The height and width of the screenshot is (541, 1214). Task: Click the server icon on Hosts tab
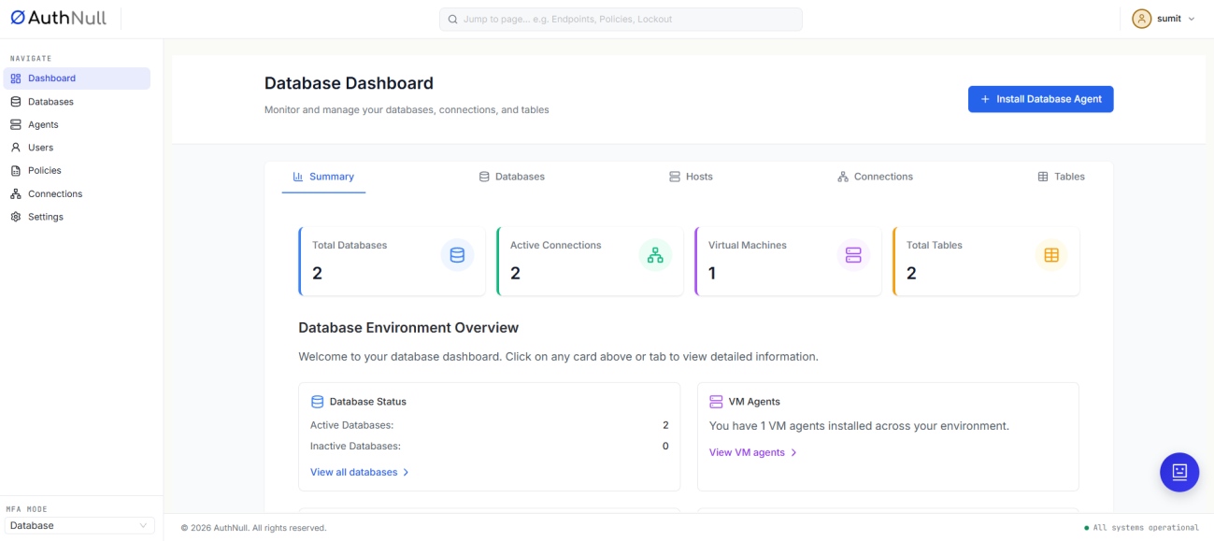click(675, 177)
